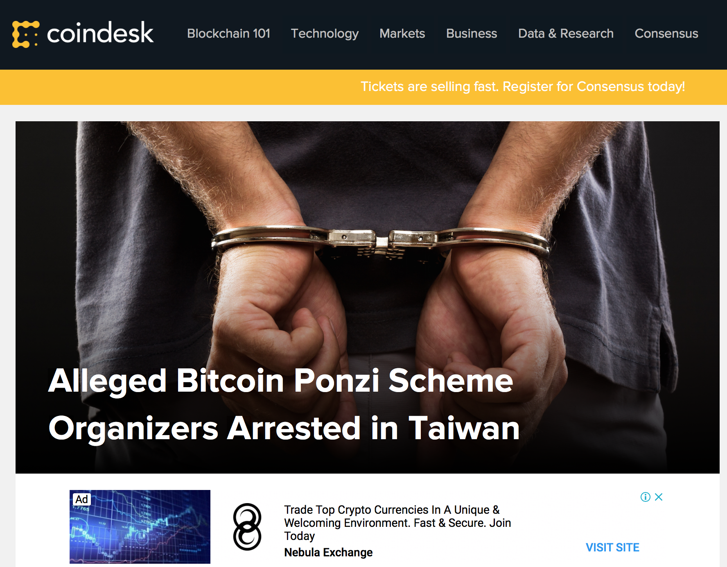Click the ad info icon
The image size is (727, 567).
646,497
